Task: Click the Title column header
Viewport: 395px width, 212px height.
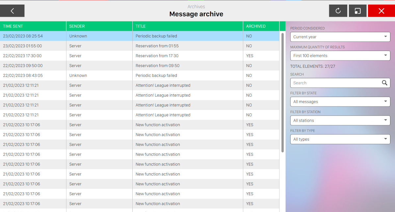Action: (188, 26)
